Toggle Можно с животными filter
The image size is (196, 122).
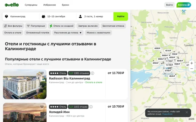(98, 33)
